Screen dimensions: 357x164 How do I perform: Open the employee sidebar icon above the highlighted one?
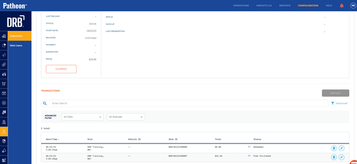(x=4, y=122)
